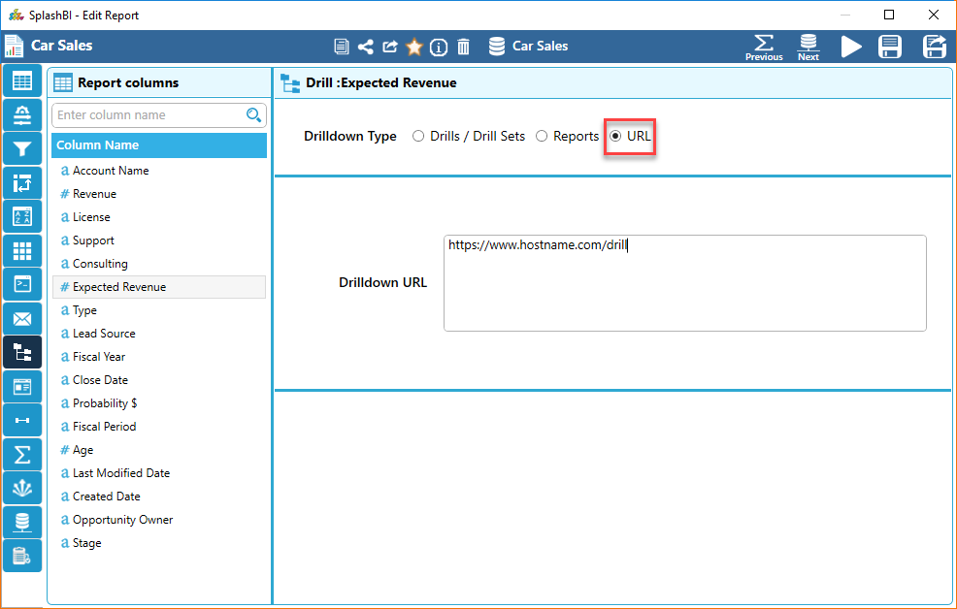957x609 pixels.
Task: Select the Revenue column in list
Action: click(94, 194)
